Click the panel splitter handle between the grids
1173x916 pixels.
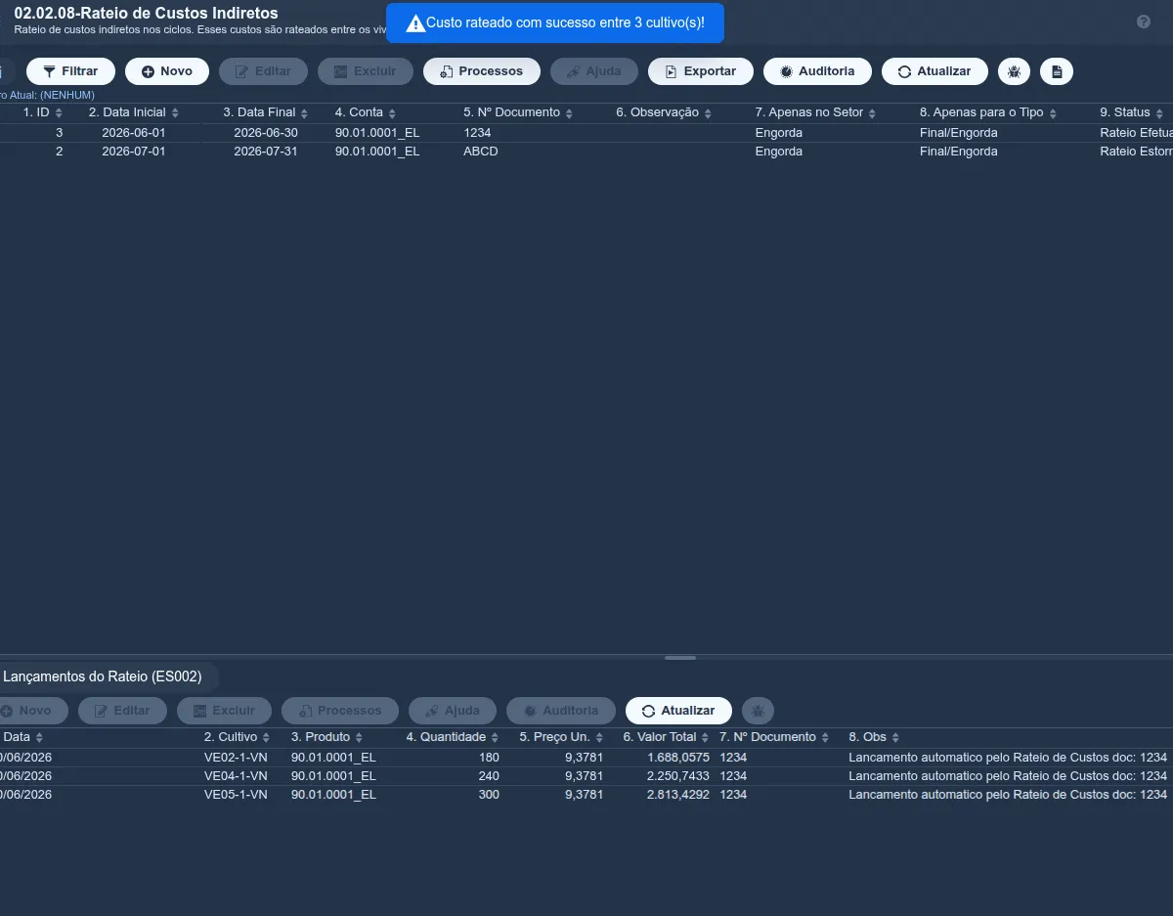click(680, 658)
